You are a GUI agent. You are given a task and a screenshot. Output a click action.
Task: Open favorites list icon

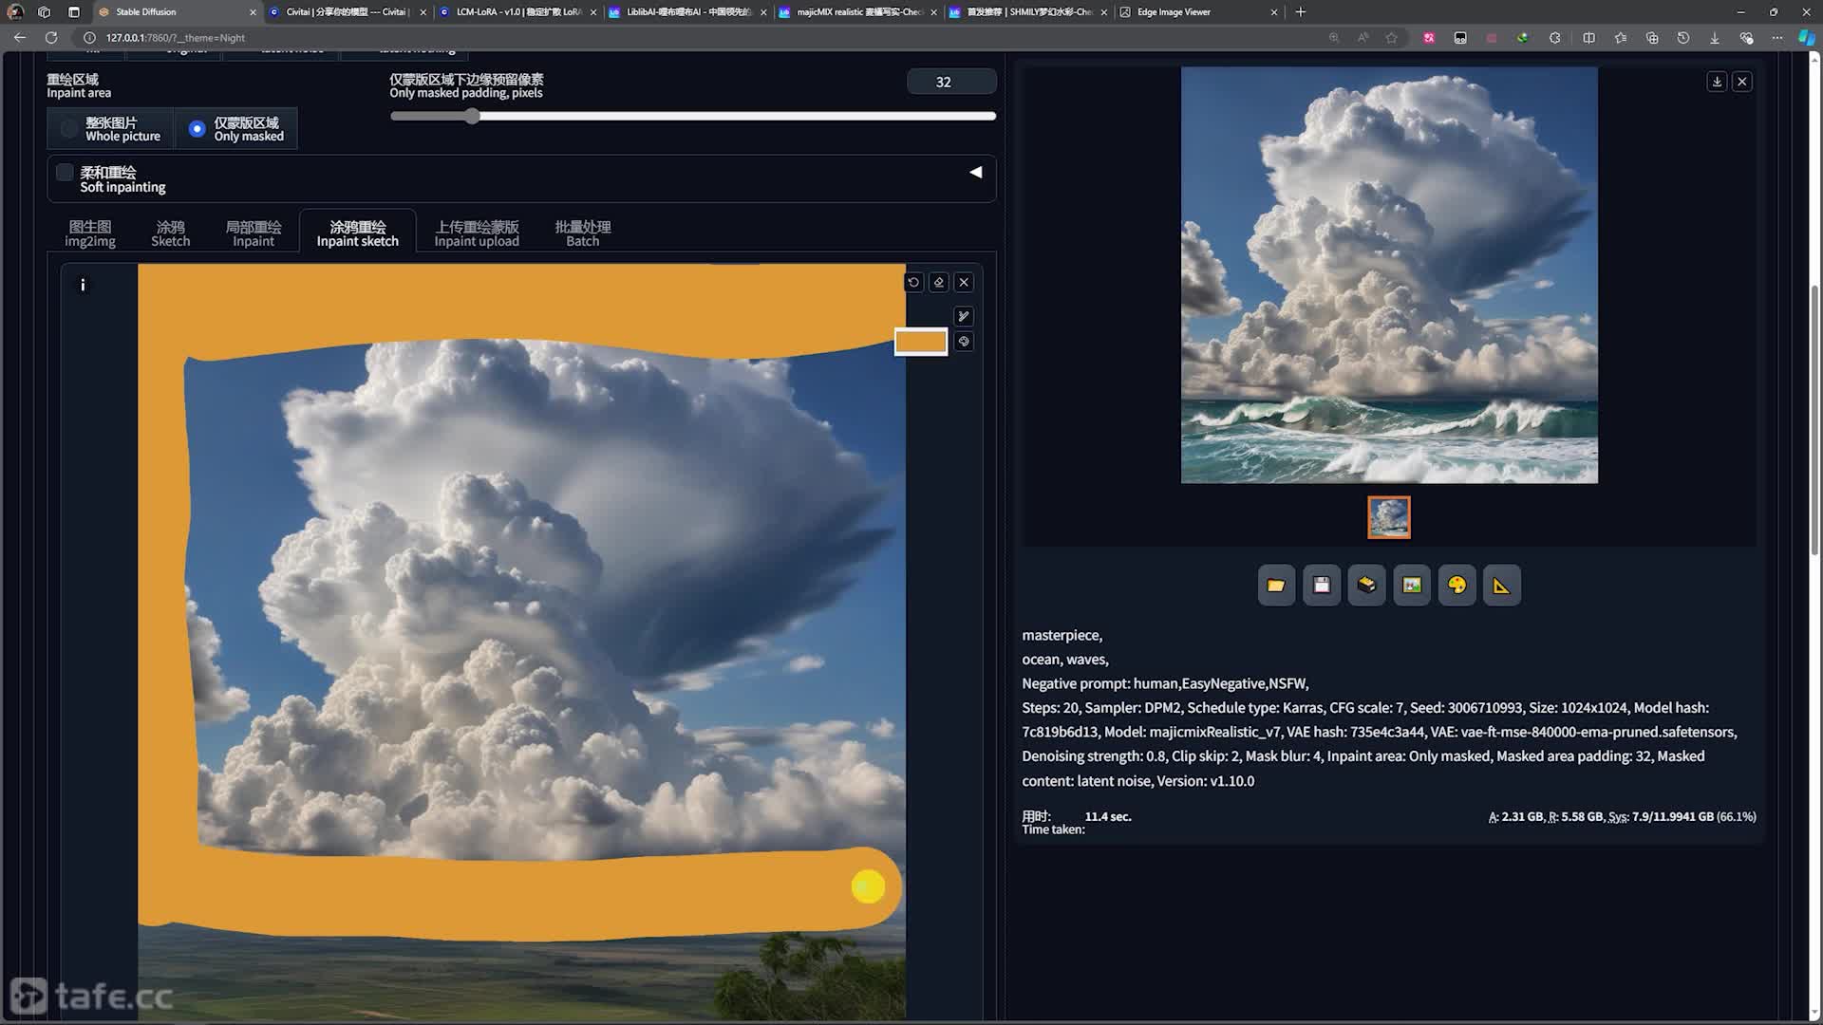1620,38
